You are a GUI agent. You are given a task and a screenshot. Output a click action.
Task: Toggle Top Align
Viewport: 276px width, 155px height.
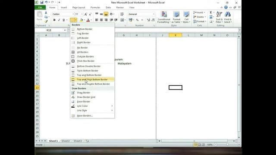coord(97,14)
